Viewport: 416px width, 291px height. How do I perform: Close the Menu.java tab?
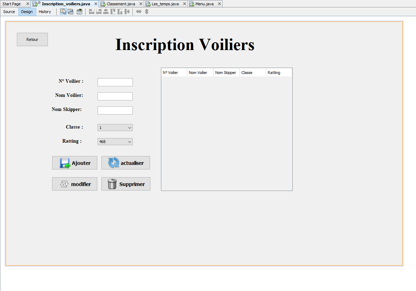tap(219, 4)
